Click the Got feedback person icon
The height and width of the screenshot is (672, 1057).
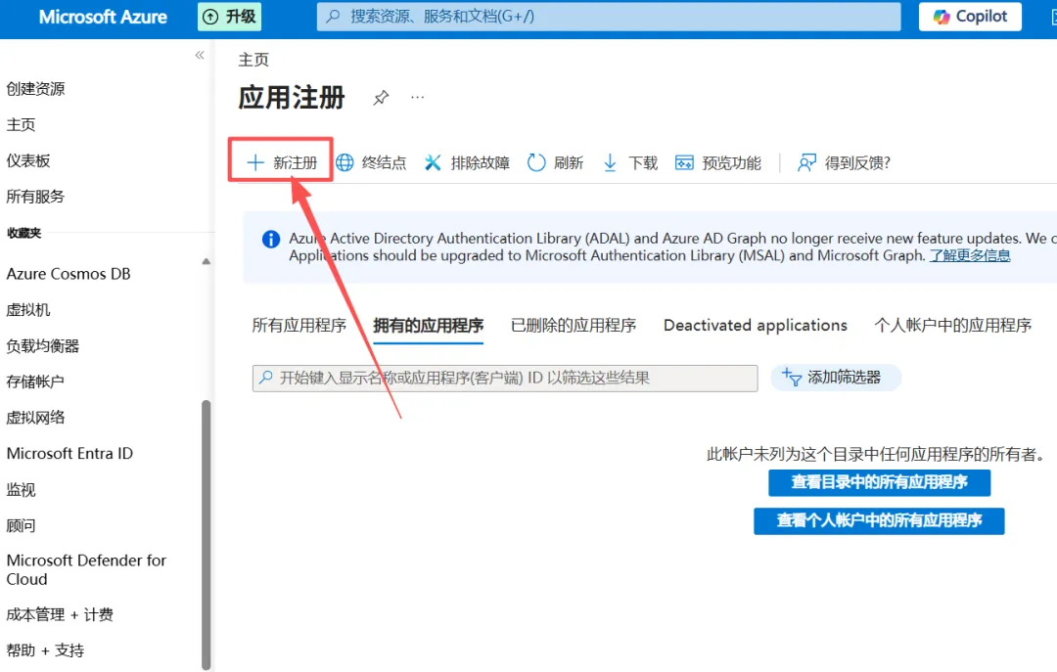click(x=806, y=162)
